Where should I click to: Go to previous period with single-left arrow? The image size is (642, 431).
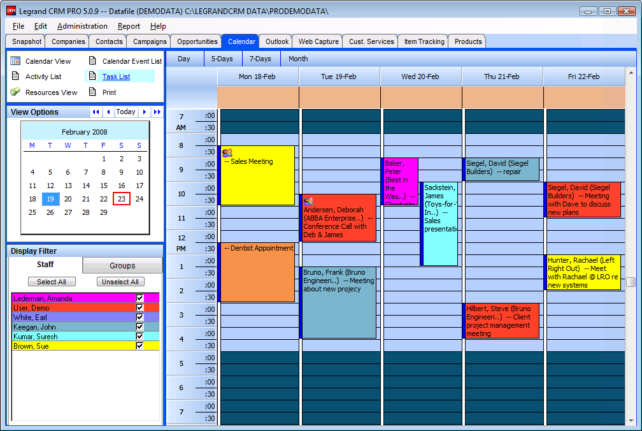[x=108, y=112]
